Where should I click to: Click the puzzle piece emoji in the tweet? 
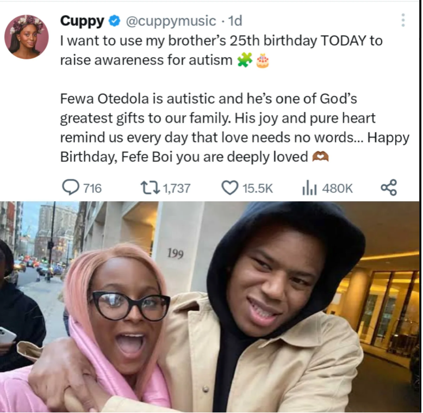pyautogui.click(x=245, y=60)
